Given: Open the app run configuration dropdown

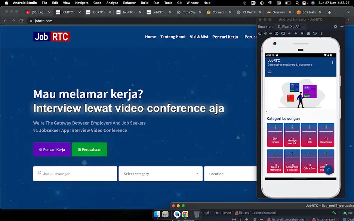Looking at the screenshot, I should pos(348,213).
